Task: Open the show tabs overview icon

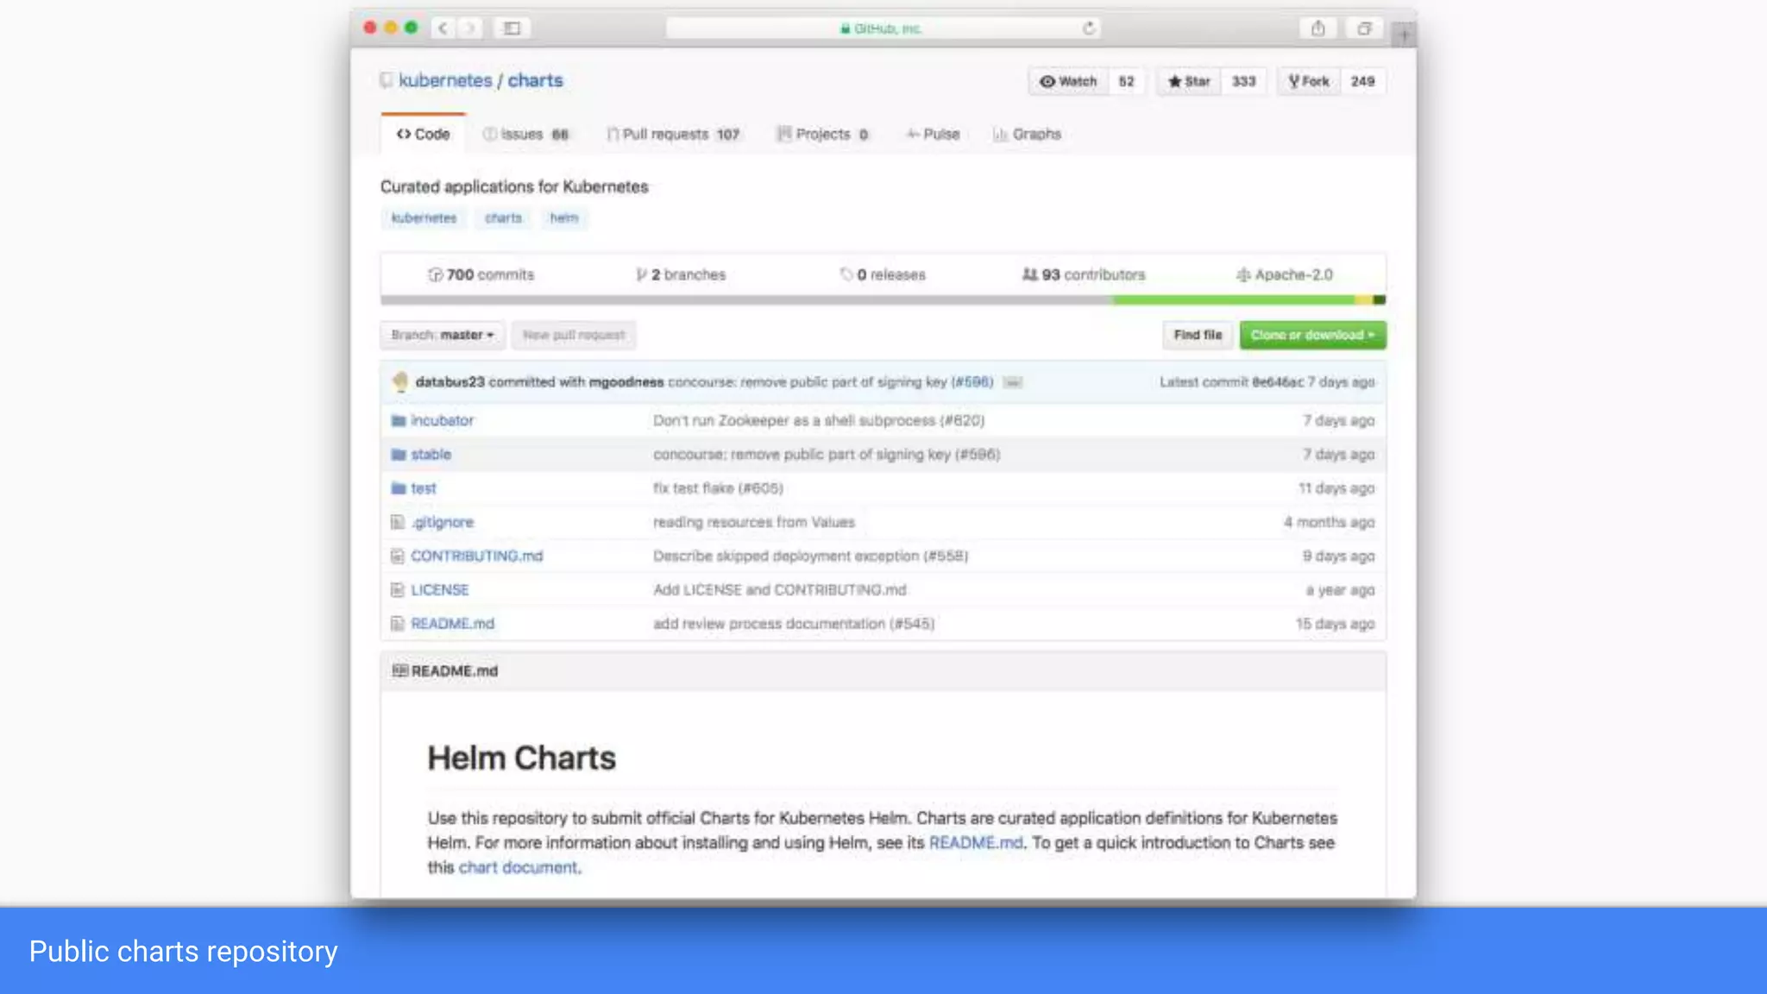Action: click(x=1363, y=28)
